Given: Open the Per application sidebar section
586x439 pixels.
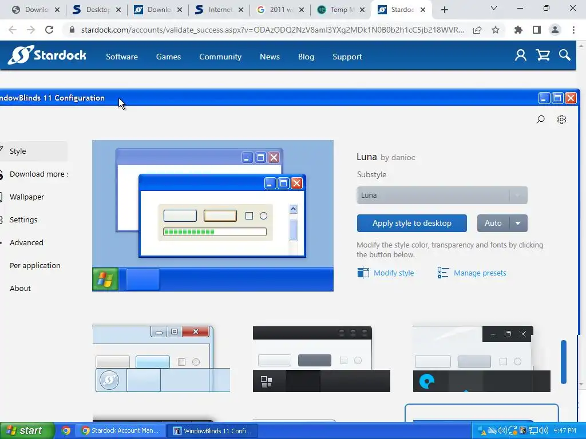Looking at the screenshot, I should click(x=35, y=265).
